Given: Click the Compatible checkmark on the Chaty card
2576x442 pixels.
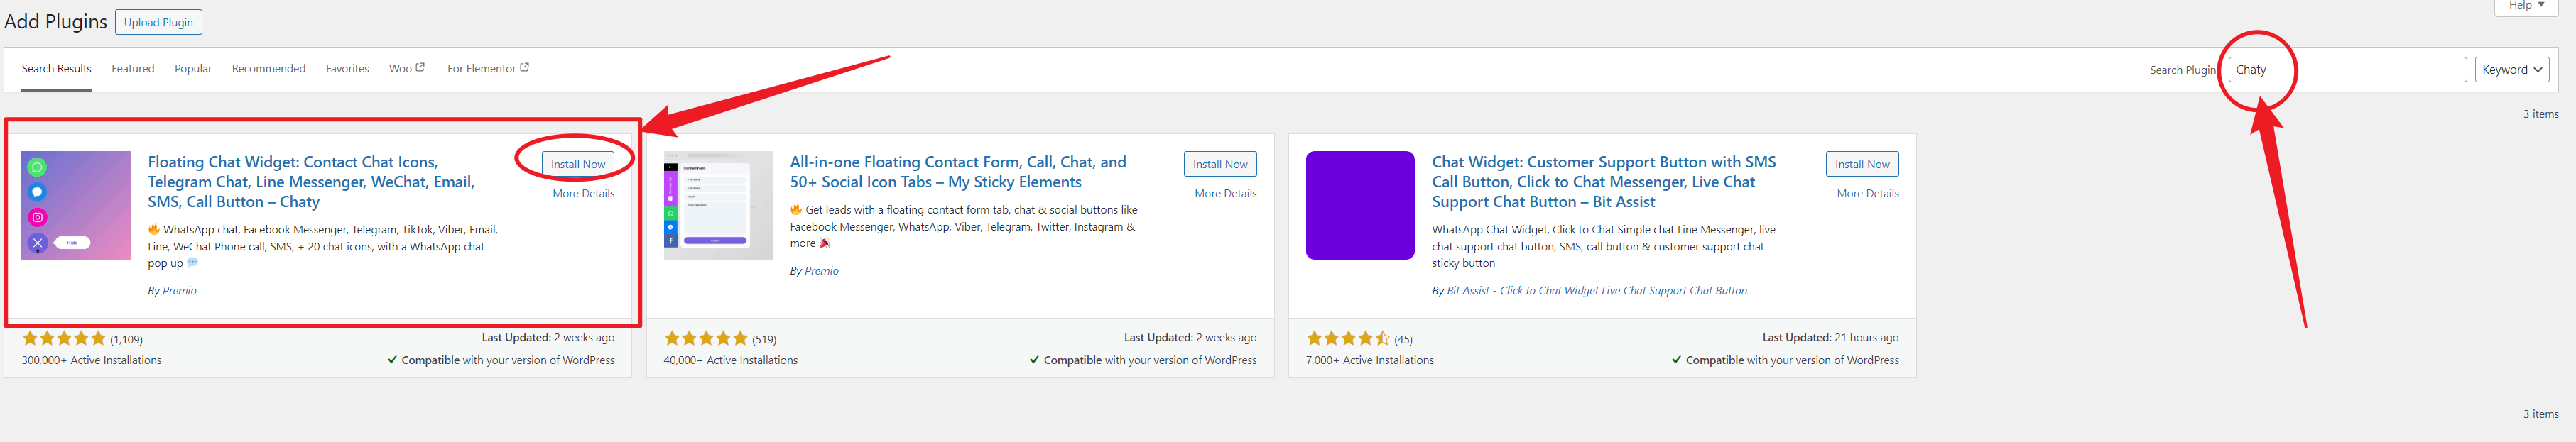Looking at the screenshot, I should 392,361.
